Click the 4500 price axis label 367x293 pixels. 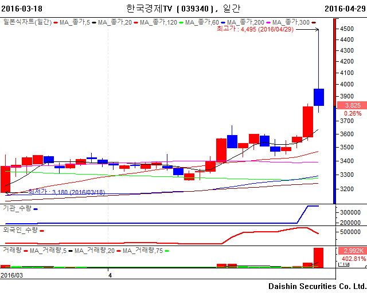(x=347, y=29)
